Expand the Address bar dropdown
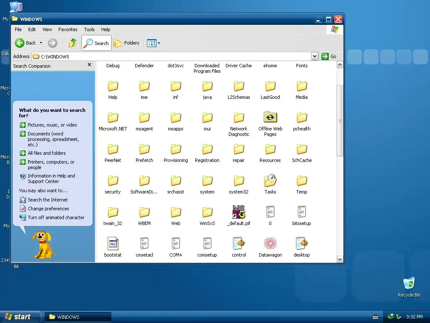The width and height of the screenshot is (430, 323). pos(315,56)
